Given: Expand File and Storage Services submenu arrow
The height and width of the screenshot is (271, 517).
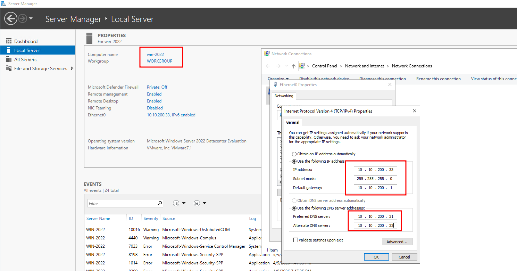Looking at the screenshot, I should pos(72,68).
